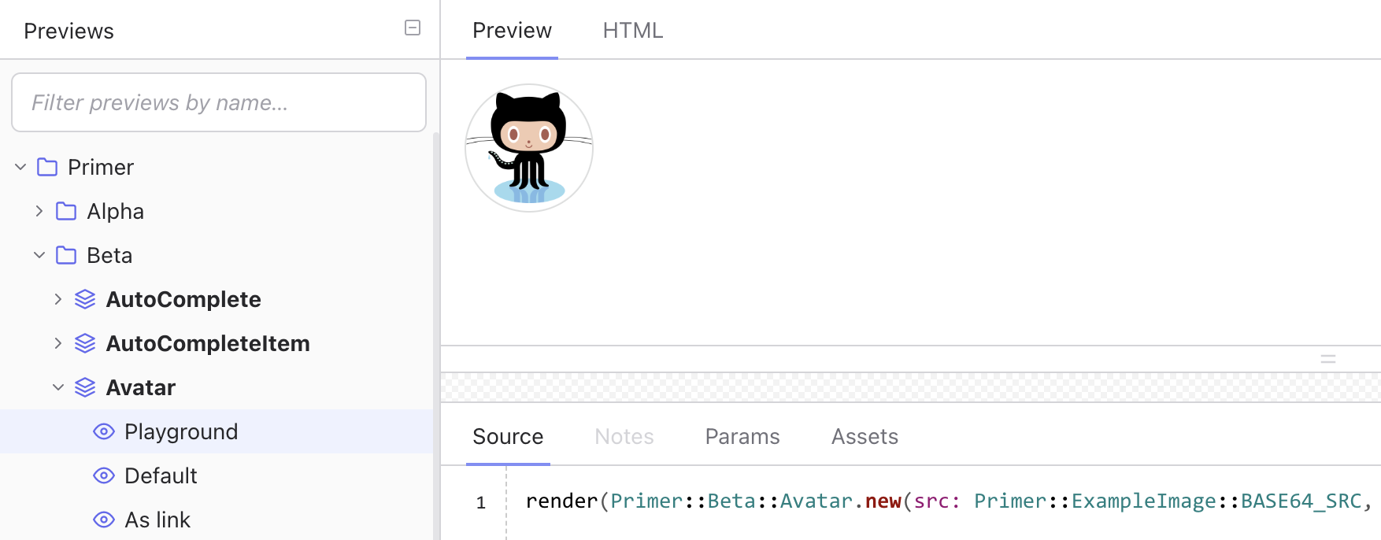Click the AutoCompleteItem component stack icon
The width and height of the screenshot is (1381, 540).
85,343
